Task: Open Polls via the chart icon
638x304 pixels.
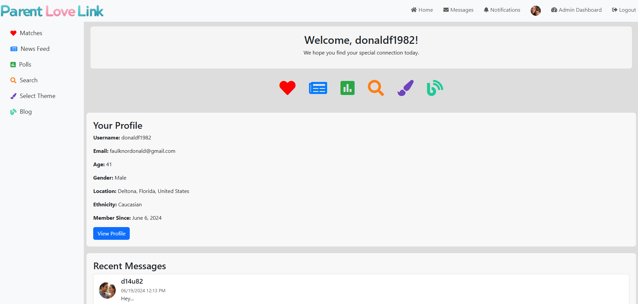Action: click(x=13, y=64)
